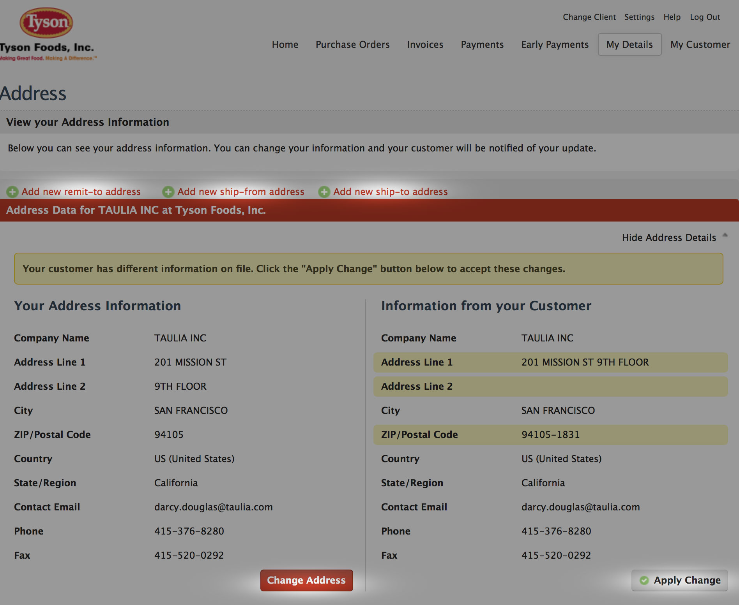Click the Information from your Customer heading
Screen dimensions: 739x605
(x=486, y=306)
